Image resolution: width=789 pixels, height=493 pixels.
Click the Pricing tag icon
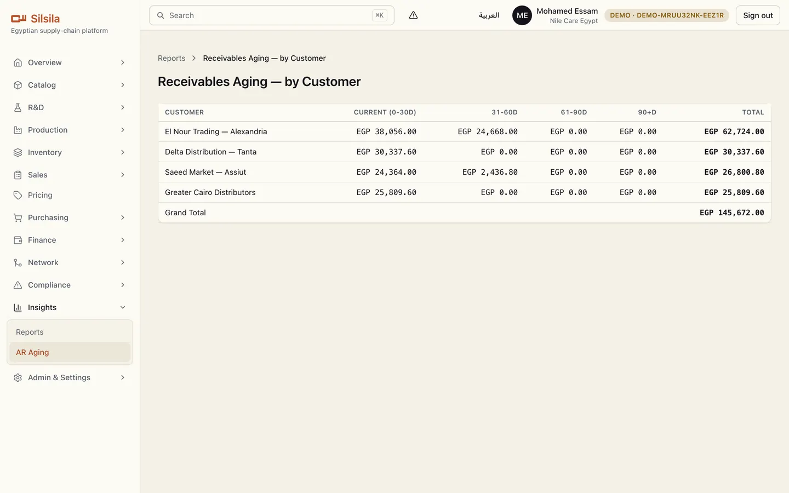tap(18, 195)
